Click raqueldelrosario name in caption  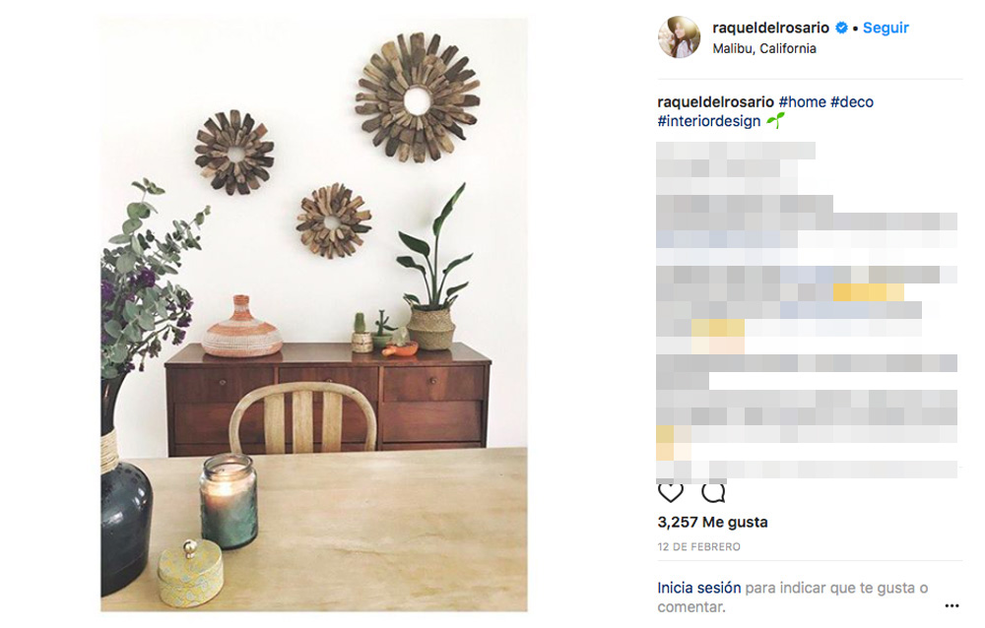(715, 101)
